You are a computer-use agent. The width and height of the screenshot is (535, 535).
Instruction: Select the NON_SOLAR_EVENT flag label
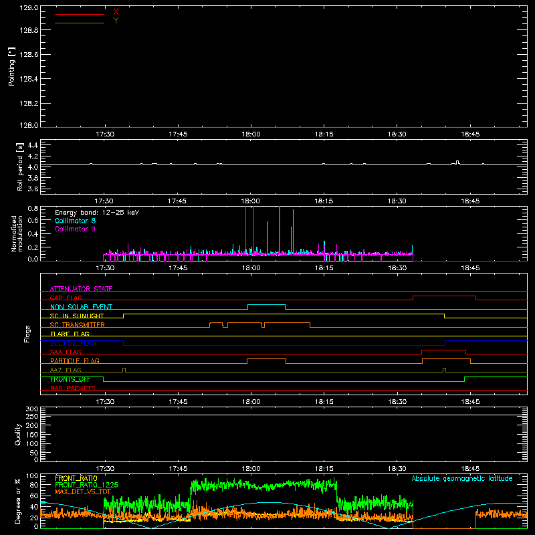pyautogui.click(x=81, y=307)
